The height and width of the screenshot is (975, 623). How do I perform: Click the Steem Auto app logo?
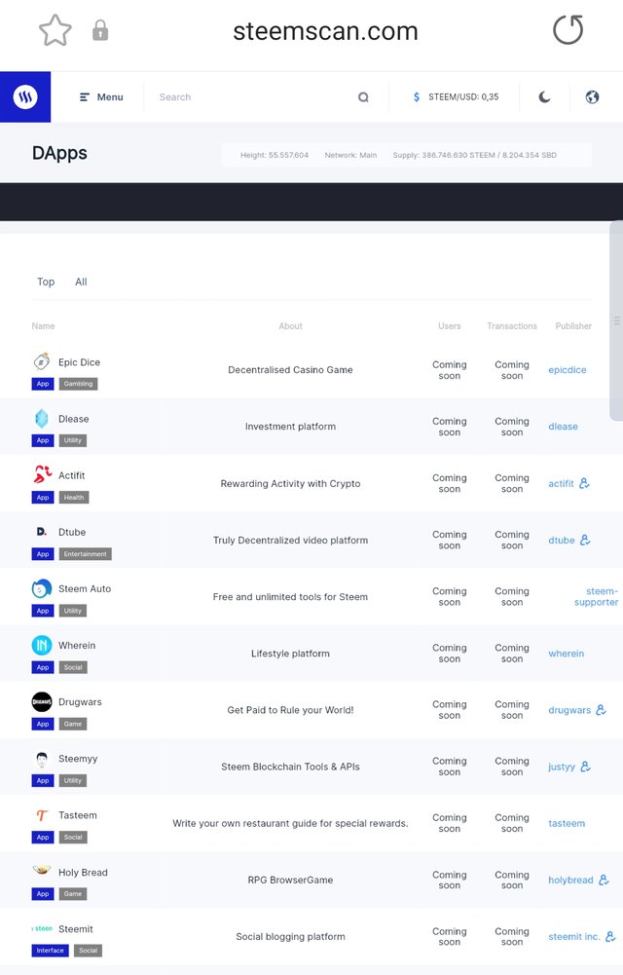click(42, 588)
